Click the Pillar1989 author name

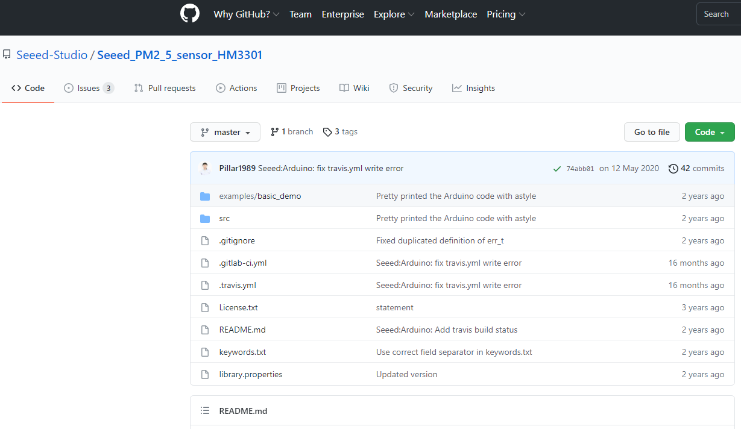pyautogui.click(x=237, y=169)
